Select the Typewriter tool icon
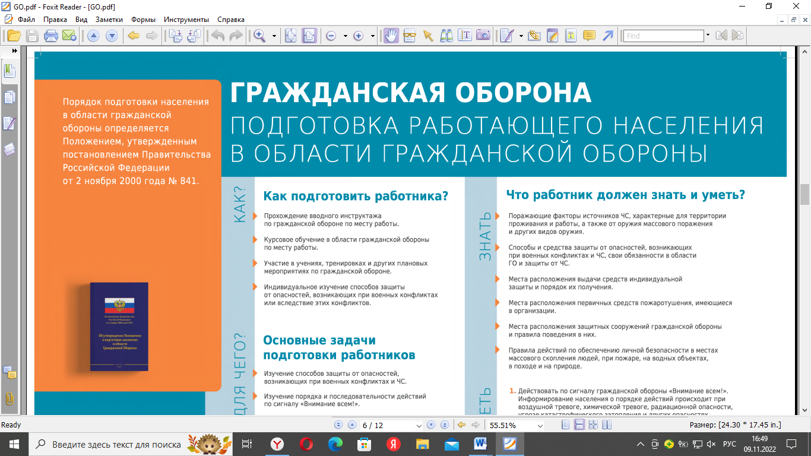The width and height of the screenshot is (811, 456). point(571,36)
